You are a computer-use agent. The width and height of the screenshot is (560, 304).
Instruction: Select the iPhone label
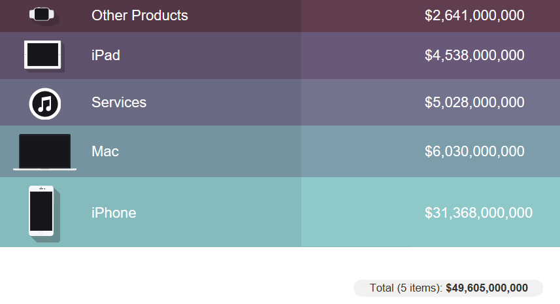tap(114, 213)
